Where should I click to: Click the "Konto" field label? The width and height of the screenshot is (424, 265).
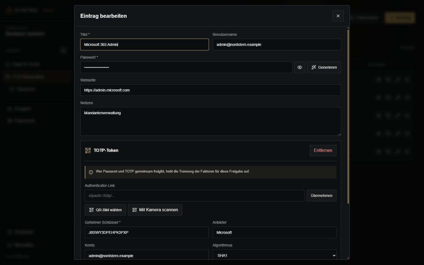(90, 245)
